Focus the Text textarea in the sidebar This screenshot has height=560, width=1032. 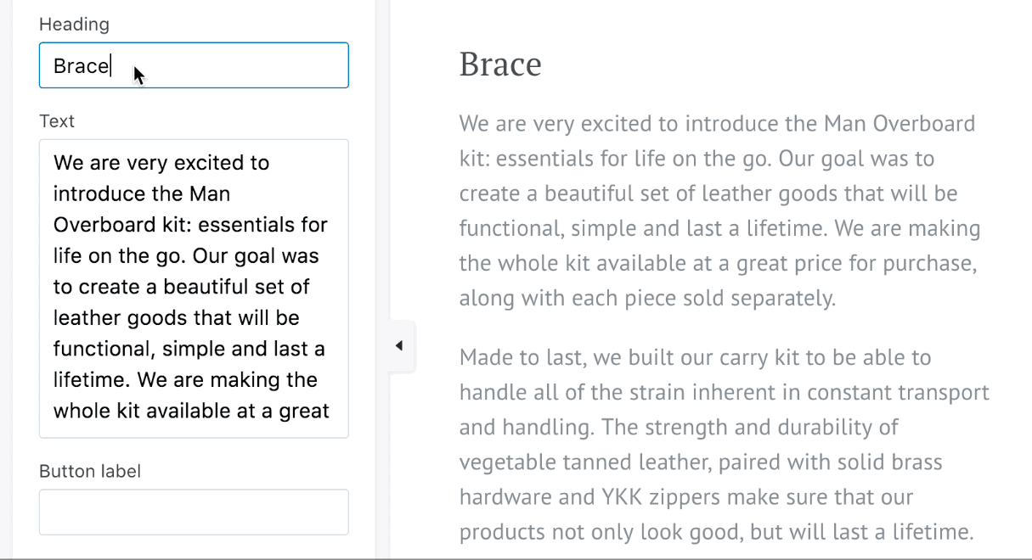coord(194,288)
